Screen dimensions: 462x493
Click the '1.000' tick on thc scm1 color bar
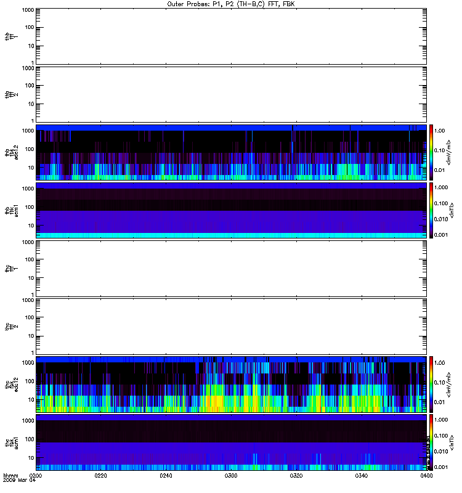441,420
